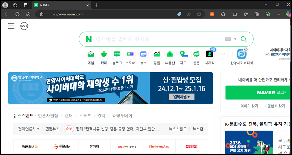
Task: Click the browser address bar URL
Action: click(x=65, y=14)
